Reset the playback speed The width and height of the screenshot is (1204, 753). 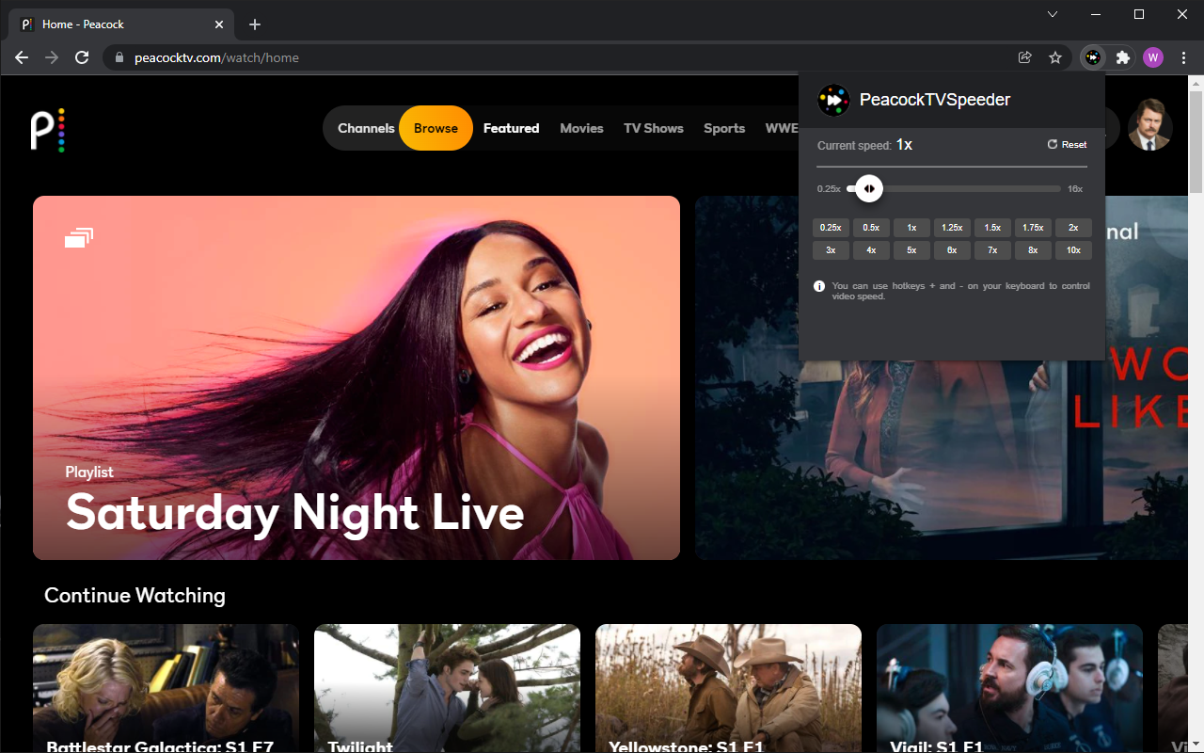pos(1066,144)
